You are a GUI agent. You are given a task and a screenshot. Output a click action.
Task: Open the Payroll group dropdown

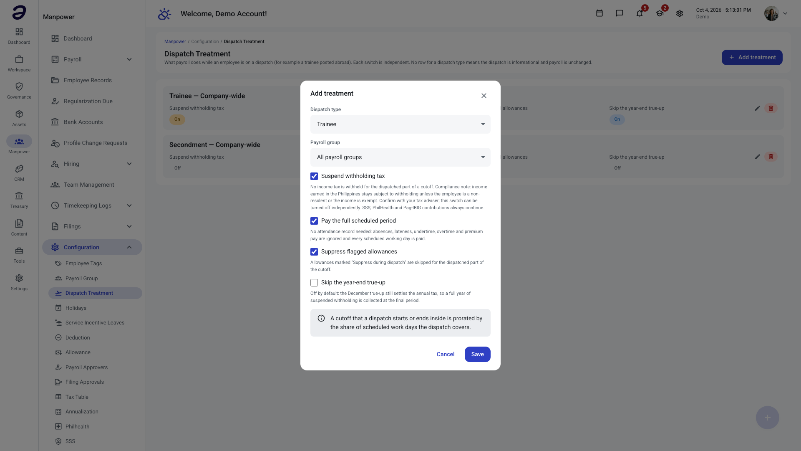pos(400,157)
